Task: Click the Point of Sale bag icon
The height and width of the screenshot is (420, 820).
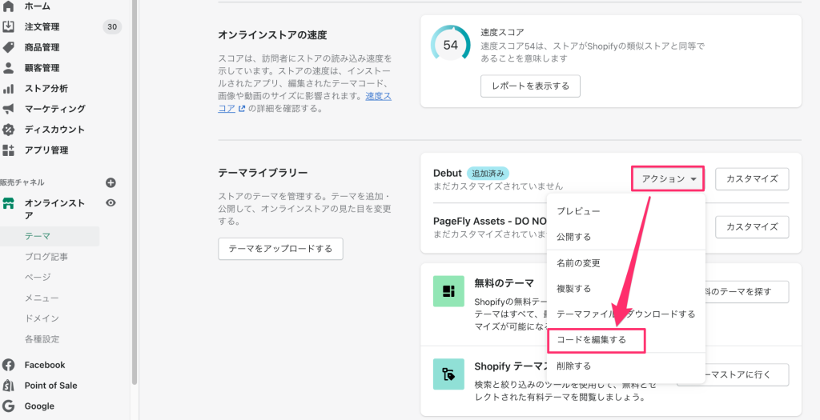Action: click(x=8, y=386)
